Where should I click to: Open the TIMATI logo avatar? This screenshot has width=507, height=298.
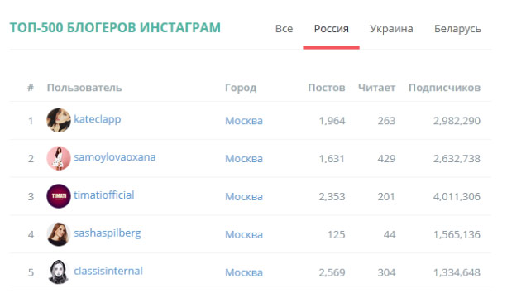[59, 196]
